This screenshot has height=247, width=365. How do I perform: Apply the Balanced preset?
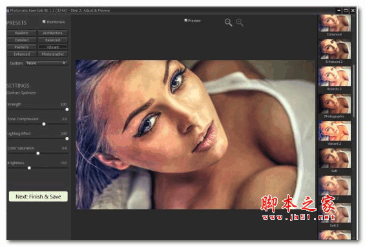(52, 40)
